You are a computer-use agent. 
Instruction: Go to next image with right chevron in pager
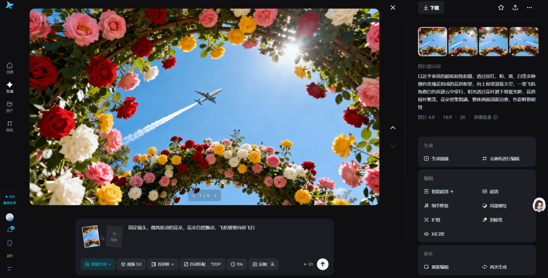click(215, 195)
